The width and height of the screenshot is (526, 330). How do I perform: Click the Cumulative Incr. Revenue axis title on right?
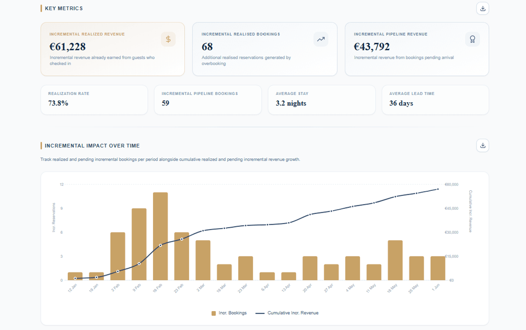coord(470,211)
